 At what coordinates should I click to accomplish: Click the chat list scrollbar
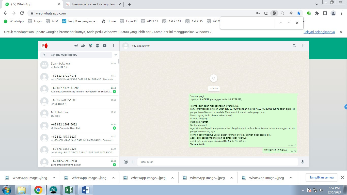point(119,61)
